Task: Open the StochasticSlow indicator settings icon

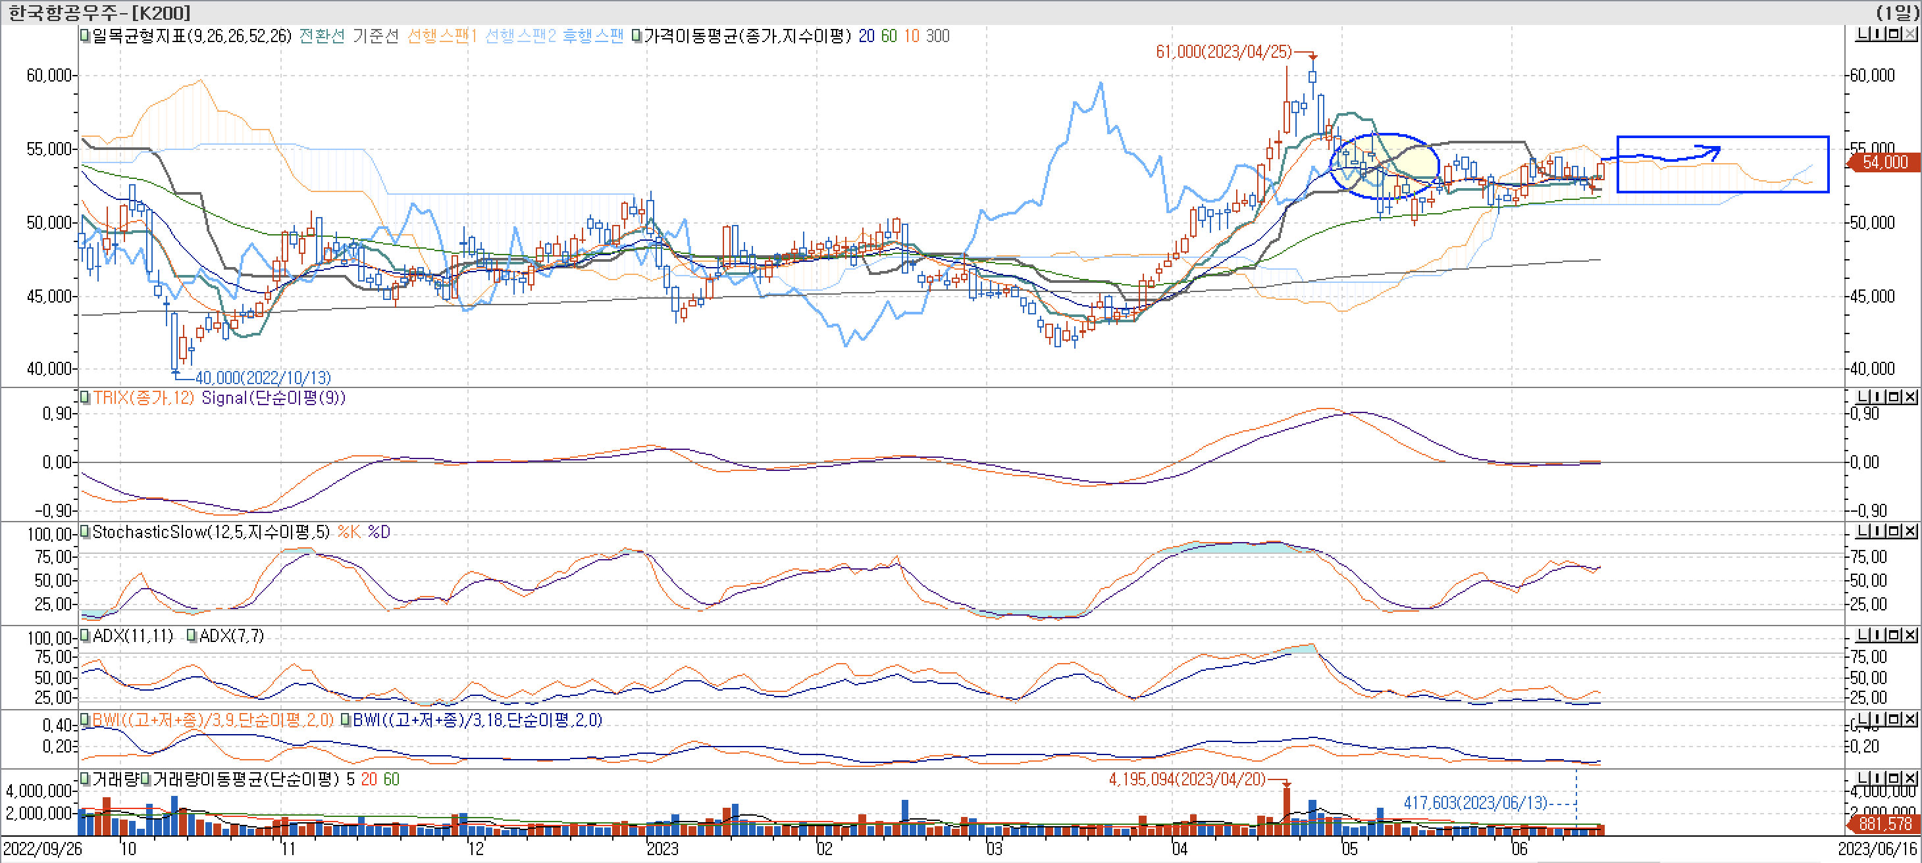Action: coord(84,533)
